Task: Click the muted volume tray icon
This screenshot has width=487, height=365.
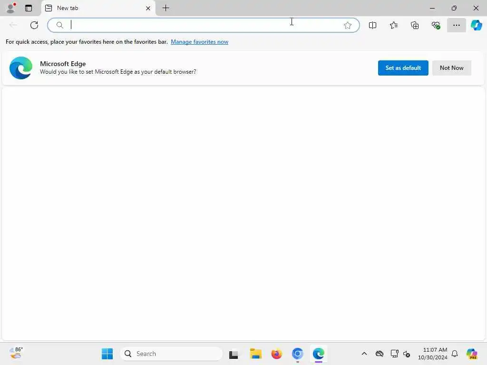Action: [x=407, y=354]
